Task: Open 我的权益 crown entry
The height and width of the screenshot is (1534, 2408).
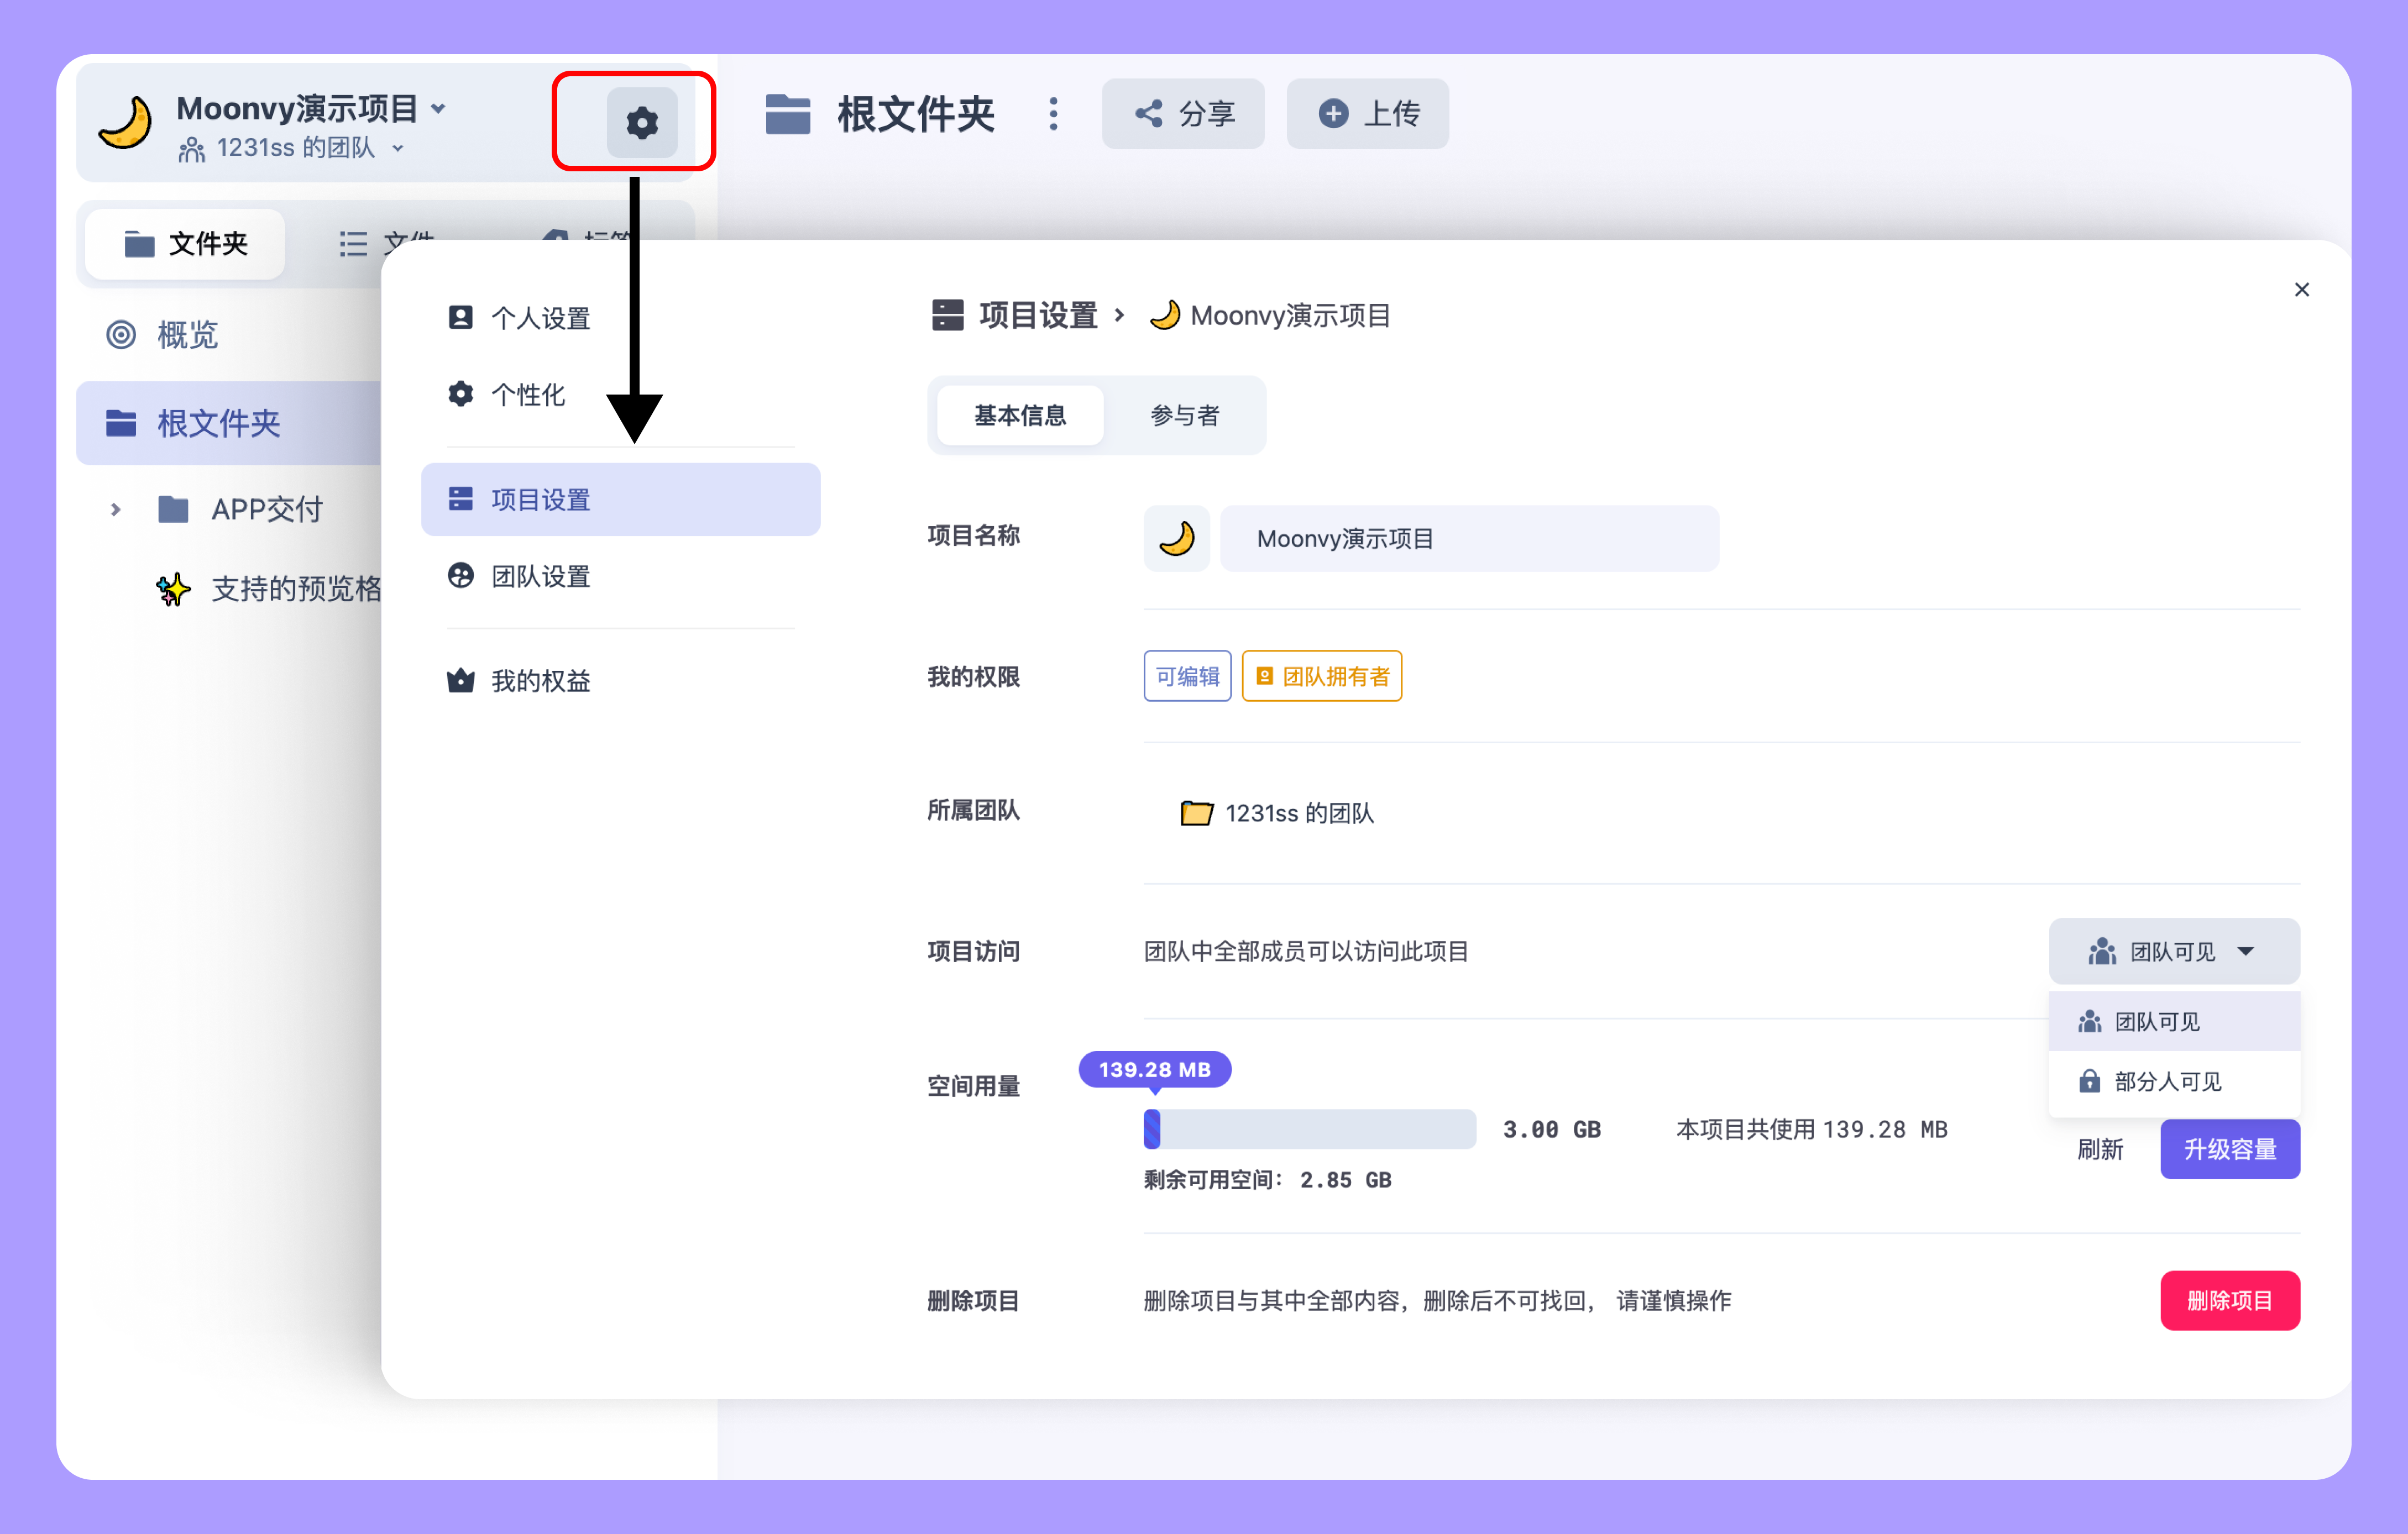Action: click(540, 681)
